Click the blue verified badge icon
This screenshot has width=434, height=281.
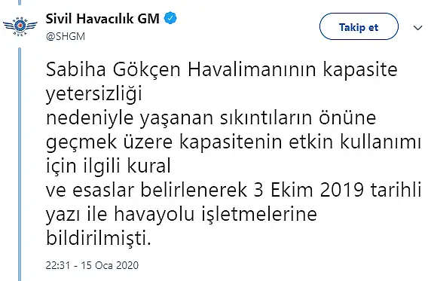170,19
